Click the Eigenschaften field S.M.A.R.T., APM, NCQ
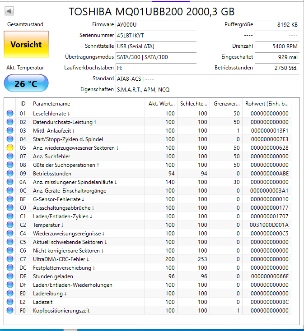 click(207, 89)
